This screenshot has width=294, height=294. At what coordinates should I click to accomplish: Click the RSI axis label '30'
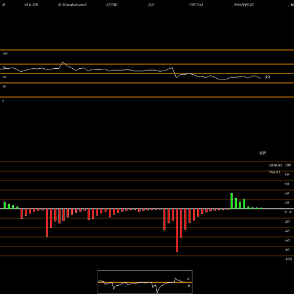4,86
